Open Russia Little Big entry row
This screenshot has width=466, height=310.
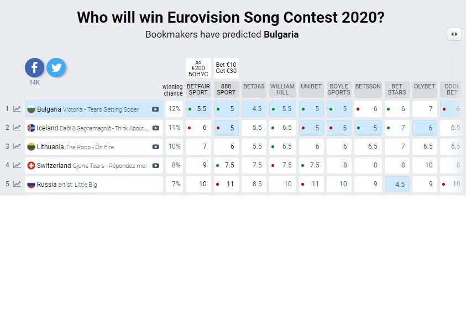(x=94, y=184)
